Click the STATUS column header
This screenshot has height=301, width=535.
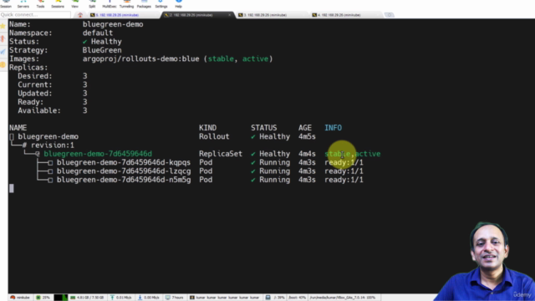pos(264,128)
